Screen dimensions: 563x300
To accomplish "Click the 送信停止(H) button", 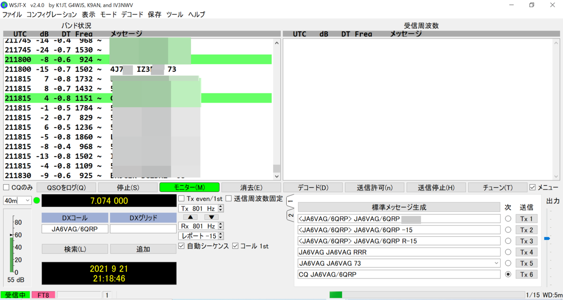I will pyautogui.click(x=436, y=187).
